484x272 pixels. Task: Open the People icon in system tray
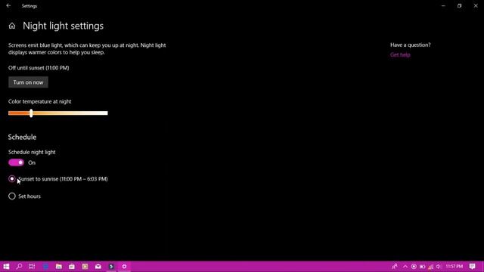click(395, 267)
